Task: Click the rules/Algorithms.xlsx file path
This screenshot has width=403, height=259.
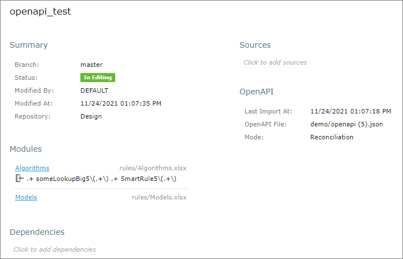Action: pyautogui.click(x=153, y=167)
